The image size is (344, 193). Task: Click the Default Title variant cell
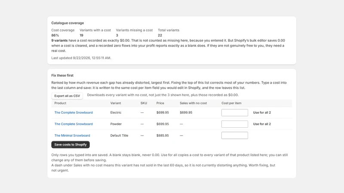119,136
